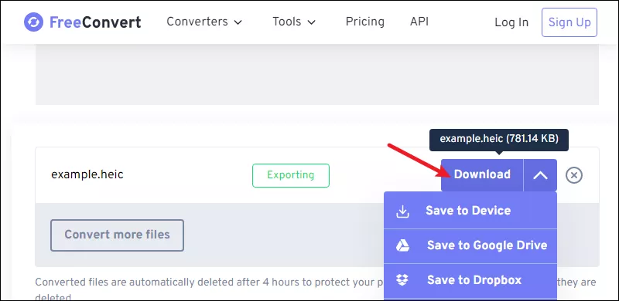619x301 pixels.
Task: Go to the API page
Action: [419, 22]
